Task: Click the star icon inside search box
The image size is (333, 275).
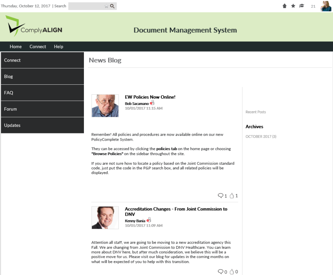Action: [x=107, y=6]
